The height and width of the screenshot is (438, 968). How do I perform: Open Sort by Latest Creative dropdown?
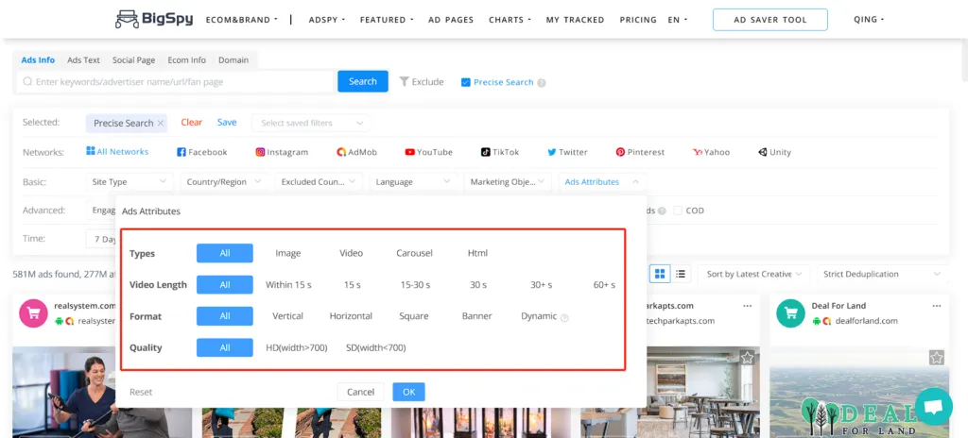click(755, 274)
